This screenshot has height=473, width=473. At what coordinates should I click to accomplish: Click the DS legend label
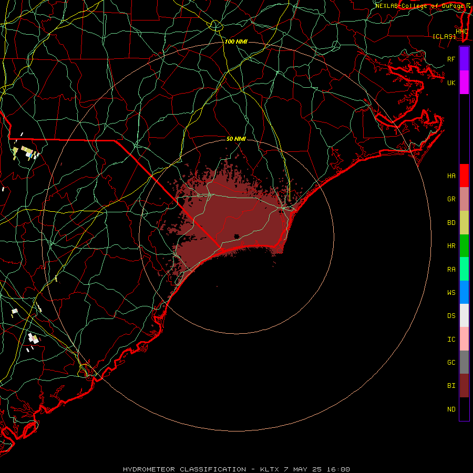click(x=451, y=316)
